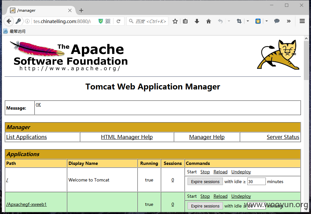Click the search magnifier icon
Image resolution: width=311 pixels, height=214 pixels.
click(x=131, y=21)
